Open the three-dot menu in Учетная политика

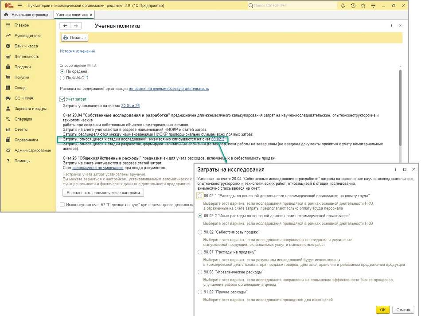click(391, 26)
